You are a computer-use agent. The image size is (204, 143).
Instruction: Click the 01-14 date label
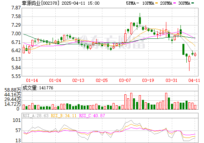click(x=32, y=80)
